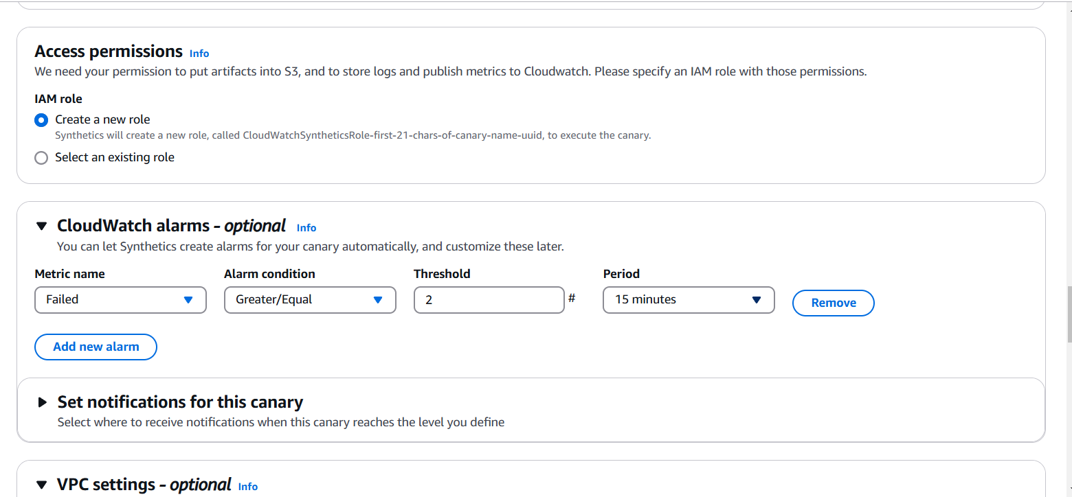Select the Create a new role radio button
This screenshot has width=1072, height=497.
pos(41,120)
